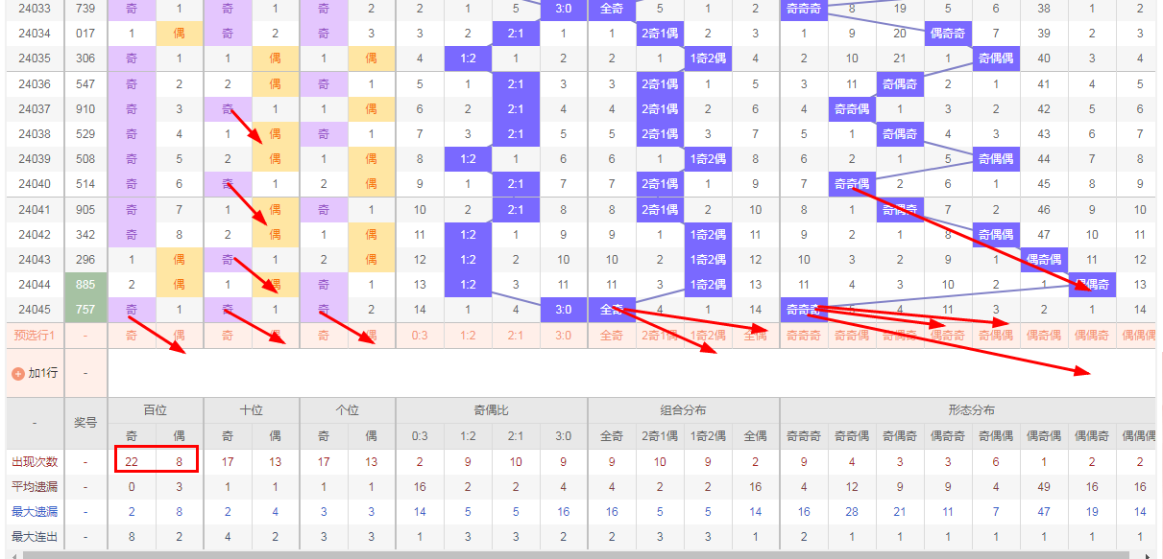Viewport: 1163px width, 559px height.
Task: Click the 出现次数 row label
Action: tap(34, 462)
